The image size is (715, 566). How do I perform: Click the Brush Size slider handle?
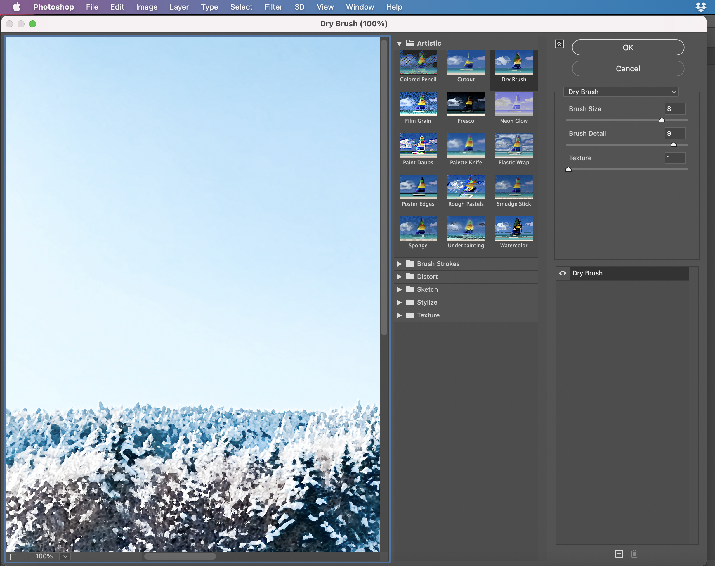[x=661, y=120]
